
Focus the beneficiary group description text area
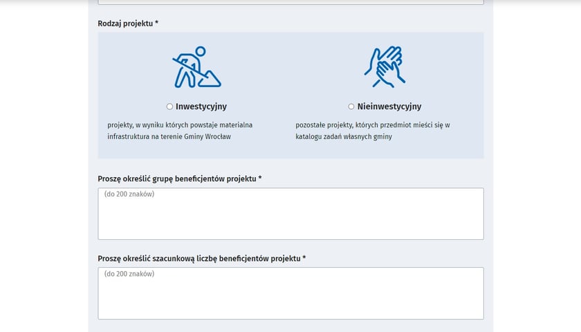[x=291, y=214]
